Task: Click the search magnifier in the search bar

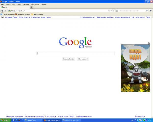Action: 147,11
